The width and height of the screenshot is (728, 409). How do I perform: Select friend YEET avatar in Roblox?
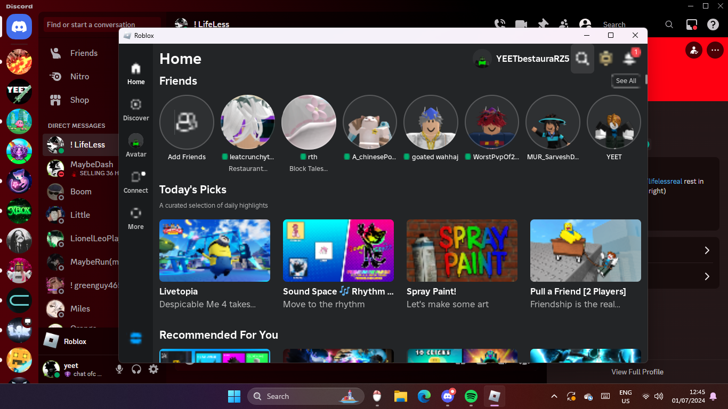click(x=614, y=122)
